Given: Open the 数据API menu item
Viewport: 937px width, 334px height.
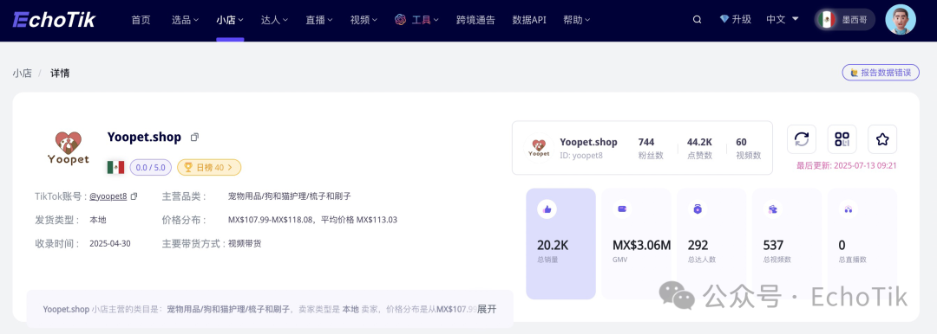Looking at the screenshot, I should click(529, 20).
